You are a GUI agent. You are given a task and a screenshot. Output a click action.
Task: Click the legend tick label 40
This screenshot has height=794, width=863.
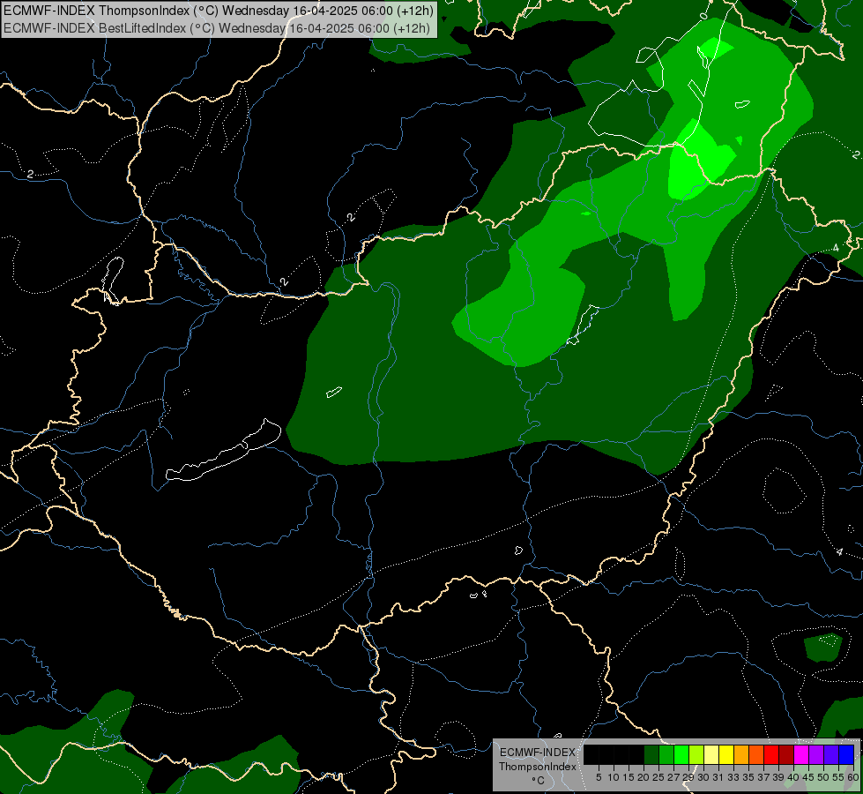click(x=793, y=777)
